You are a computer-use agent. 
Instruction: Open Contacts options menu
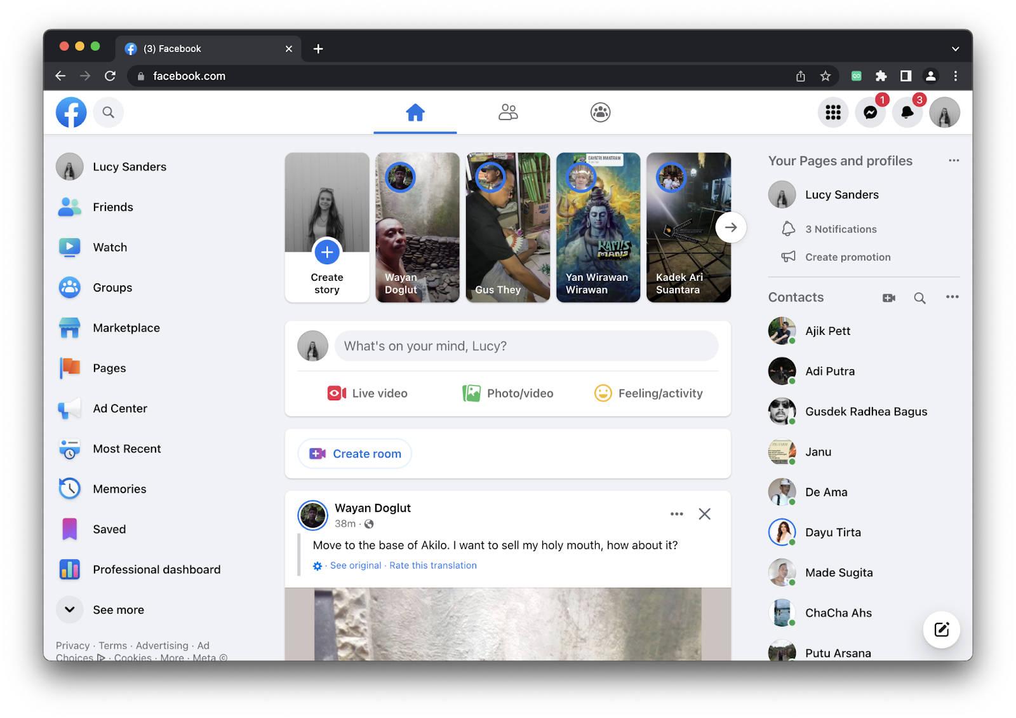click(952, 297)
